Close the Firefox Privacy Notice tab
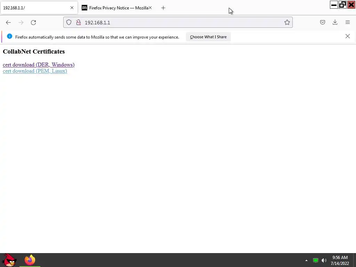356x267 pixels. coord(150,8)
